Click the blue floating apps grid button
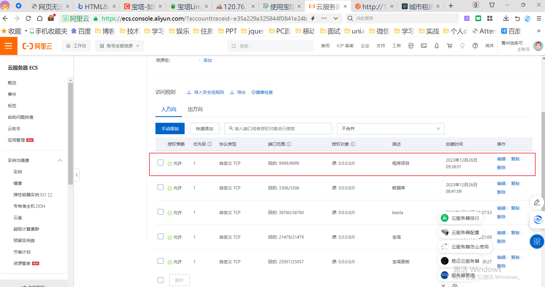The width and height of the screenshot is (545, 287). [x=537, y=242]
